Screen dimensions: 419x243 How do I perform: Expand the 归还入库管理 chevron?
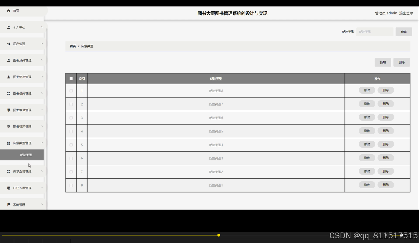42,187
